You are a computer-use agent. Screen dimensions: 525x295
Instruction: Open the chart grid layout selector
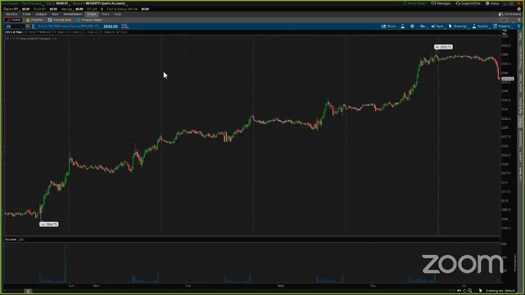click(504, 20)
